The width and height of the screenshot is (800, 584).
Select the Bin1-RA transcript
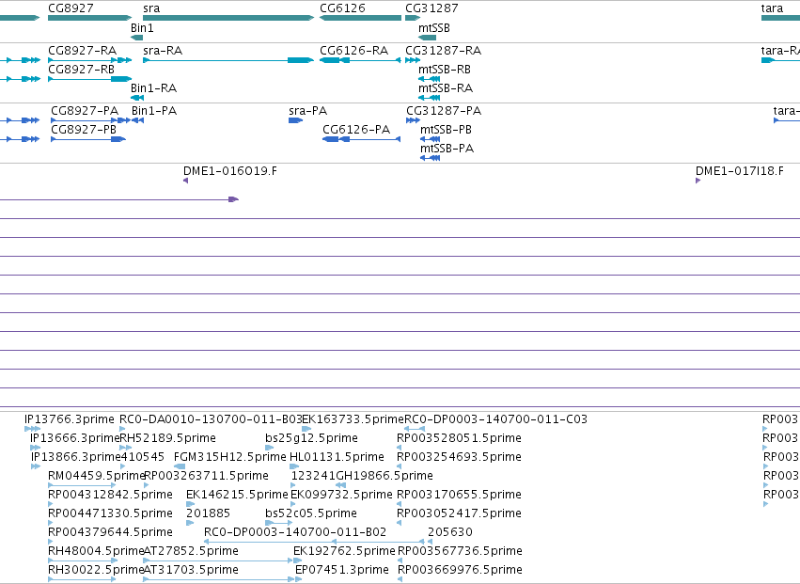[137, 98]
